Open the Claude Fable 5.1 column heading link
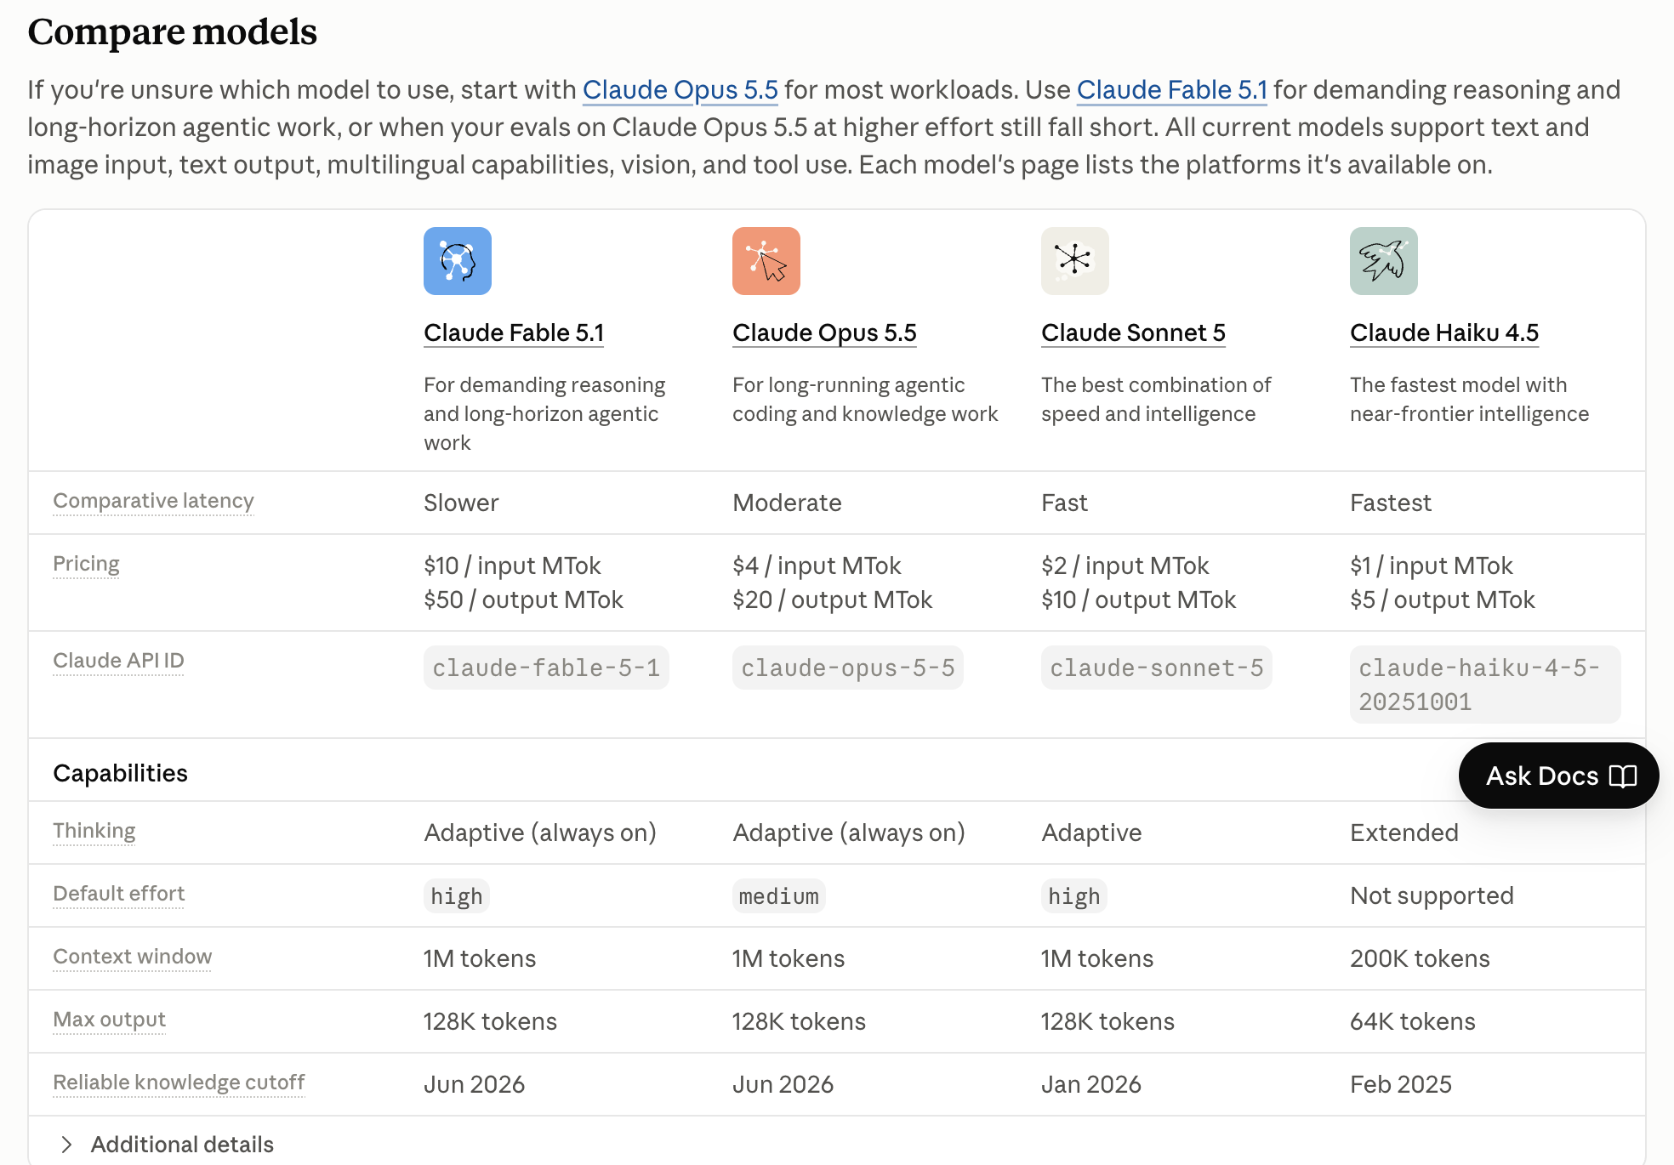 (x=514, y=332)
